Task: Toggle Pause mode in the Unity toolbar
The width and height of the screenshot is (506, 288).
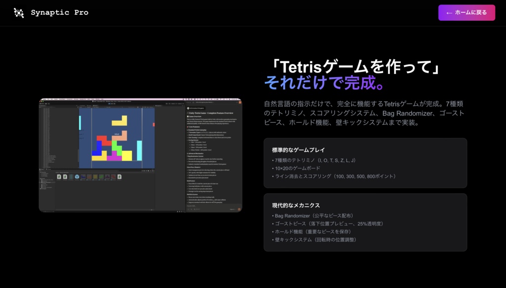Action: coord(112,104)
